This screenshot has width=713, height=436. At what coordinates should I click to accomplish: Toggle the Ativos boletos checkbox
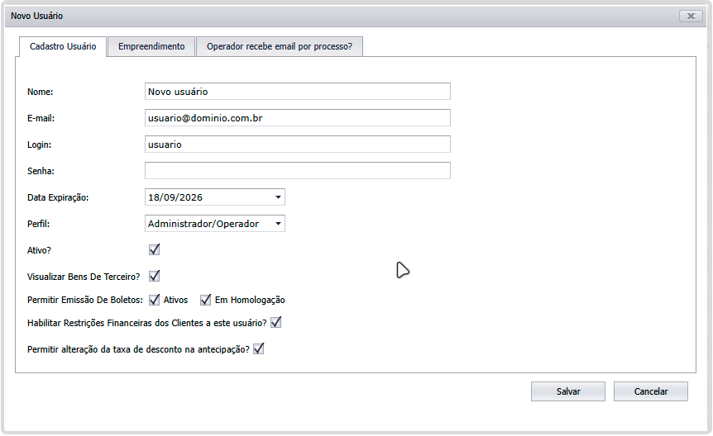point(154,300)
